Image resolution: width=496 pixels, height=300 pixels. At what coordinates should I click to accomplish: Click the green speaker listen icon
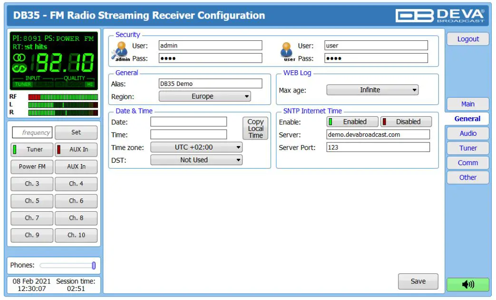tap(467, 284)
